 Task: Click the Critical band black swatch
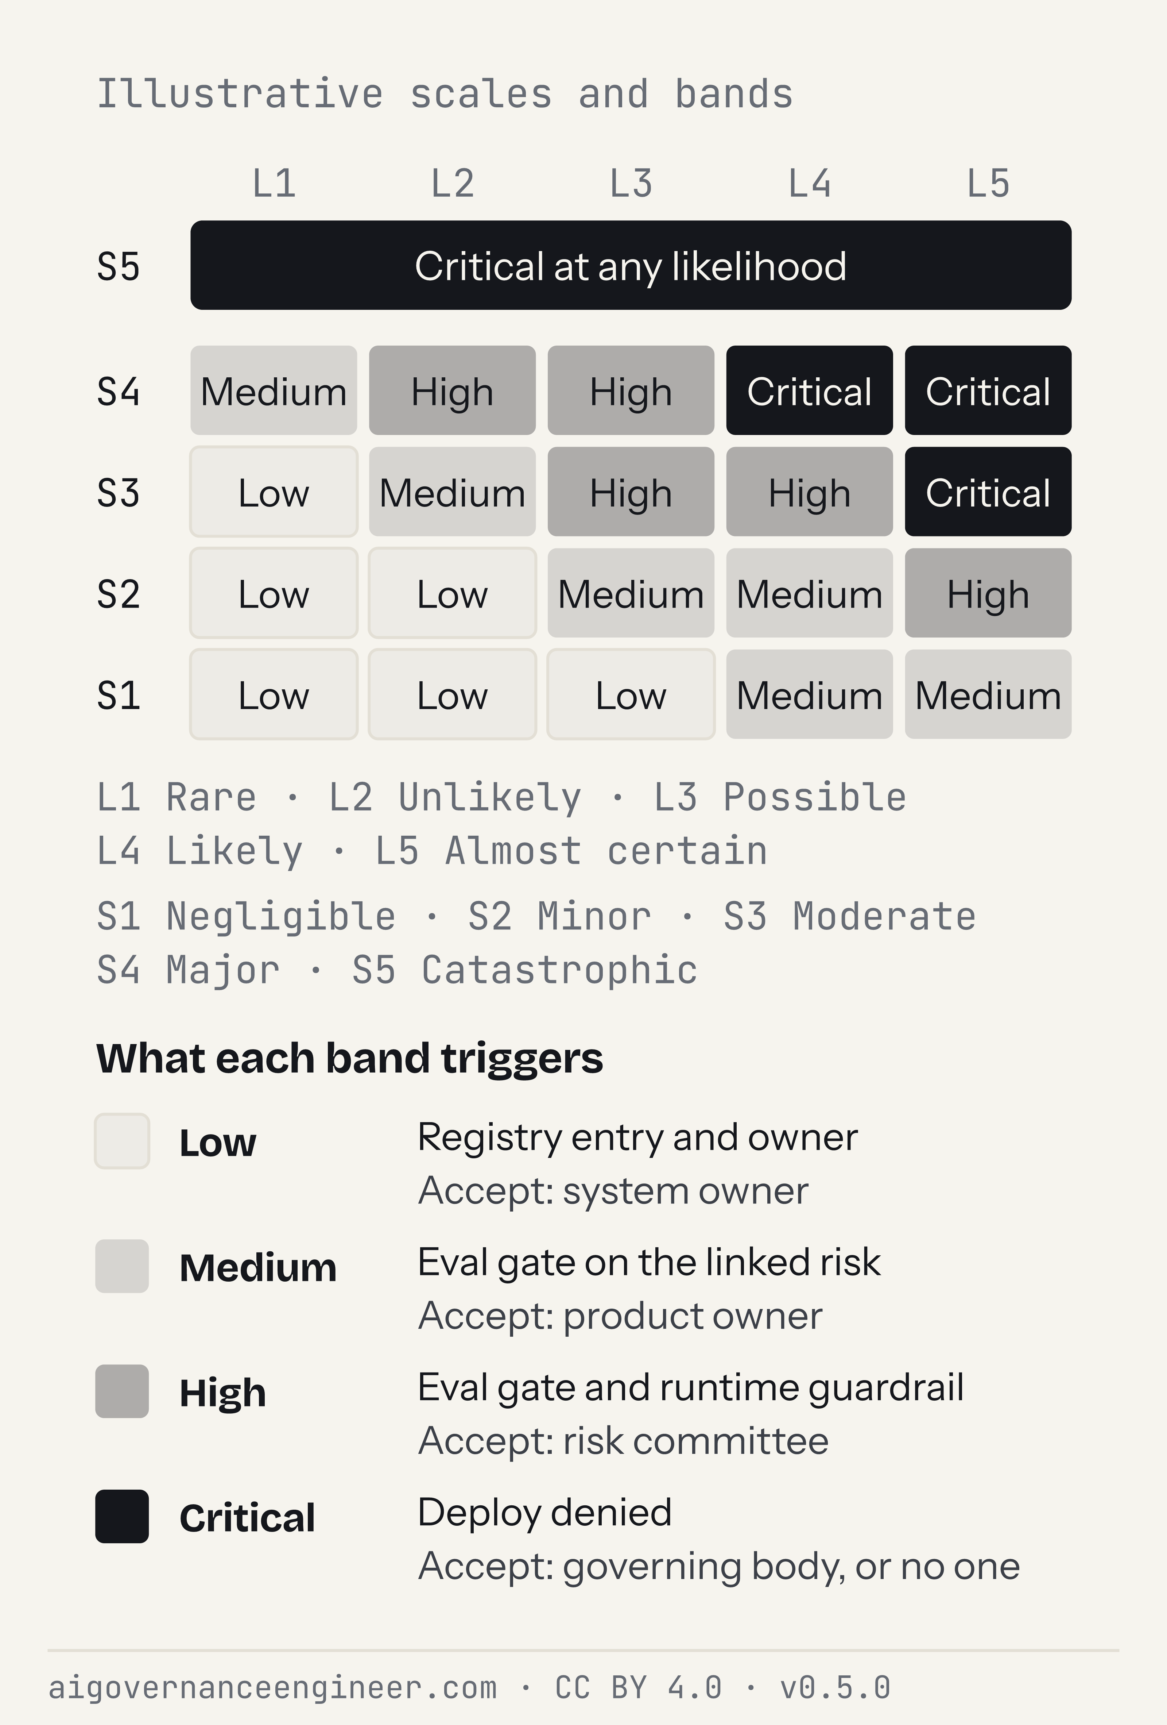(x=123, y=1516)
